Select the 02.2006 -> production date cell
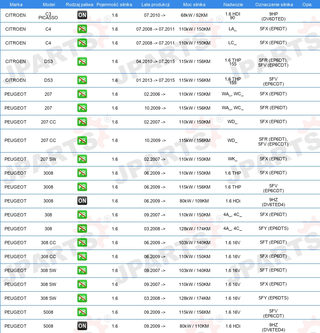 pyautogui.click(x=155, y=94)
